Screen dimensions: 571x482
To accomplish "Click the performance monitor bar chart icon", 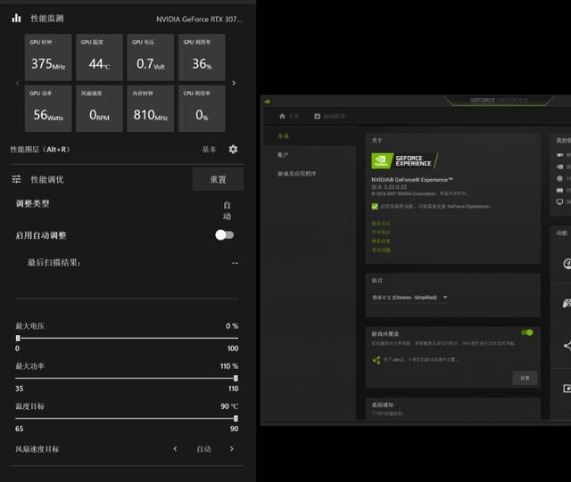I will pyautogui.click(x=16, y=18).
